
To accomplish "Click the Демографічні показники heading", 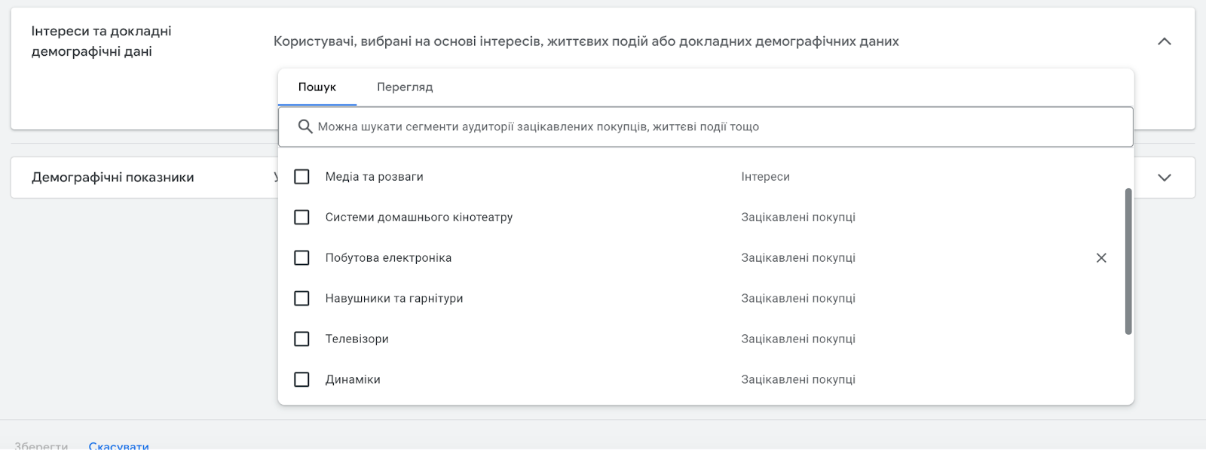I will point(113,178).
